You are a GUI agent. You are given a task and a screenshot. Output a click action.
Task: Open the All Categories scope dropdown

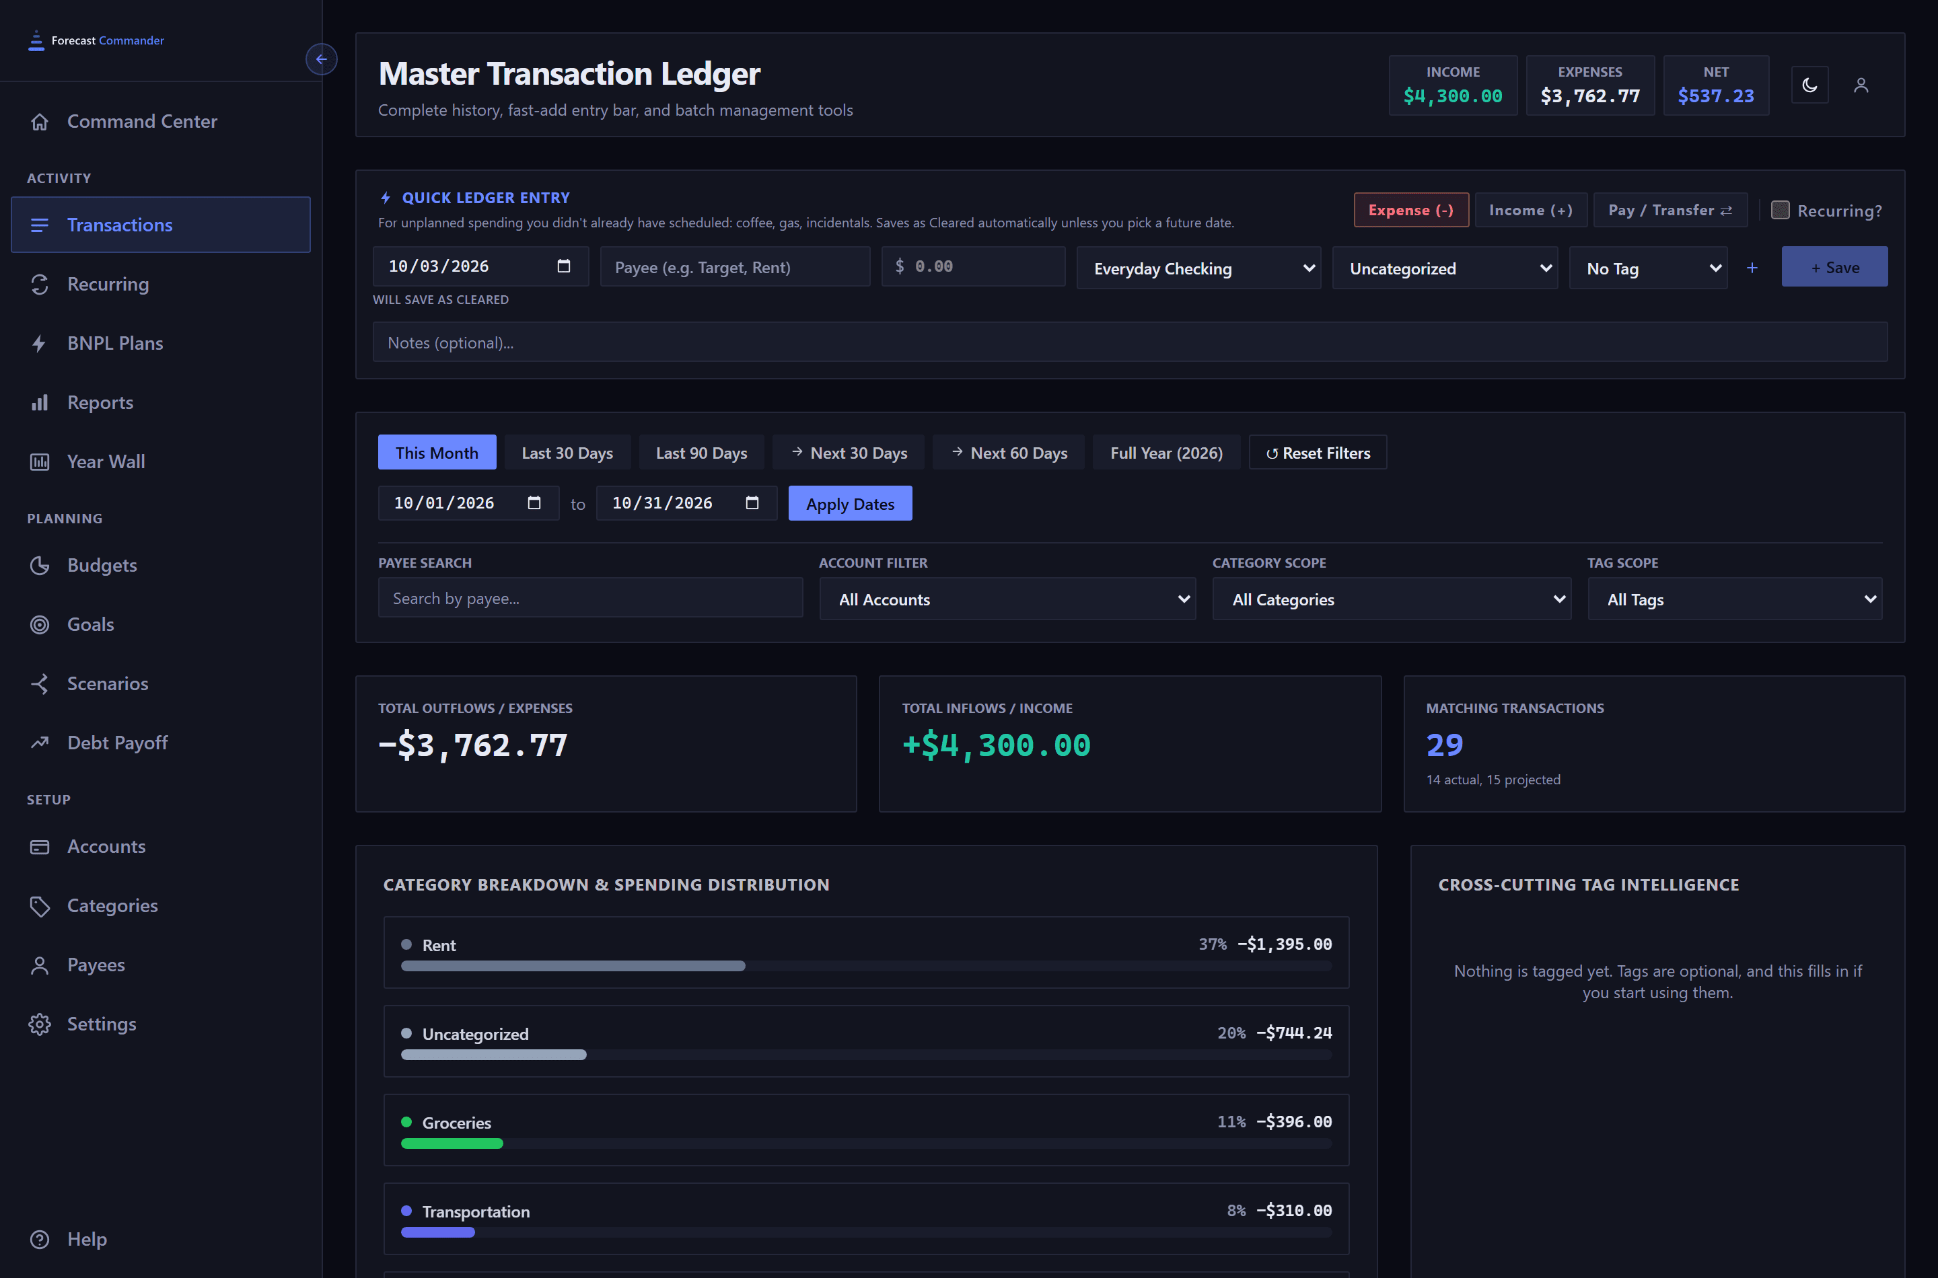(1391, 598)
